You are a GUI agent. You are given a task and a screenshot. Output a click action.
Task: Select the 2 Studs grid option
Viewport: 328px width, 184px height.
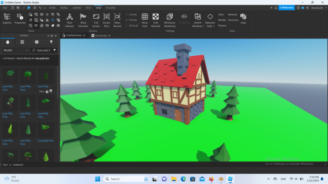click(131, 15)
